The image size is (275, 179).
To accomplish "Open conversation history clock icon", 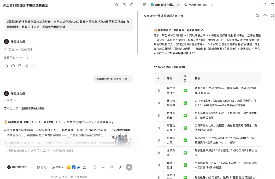I will (x=132, y=5).
